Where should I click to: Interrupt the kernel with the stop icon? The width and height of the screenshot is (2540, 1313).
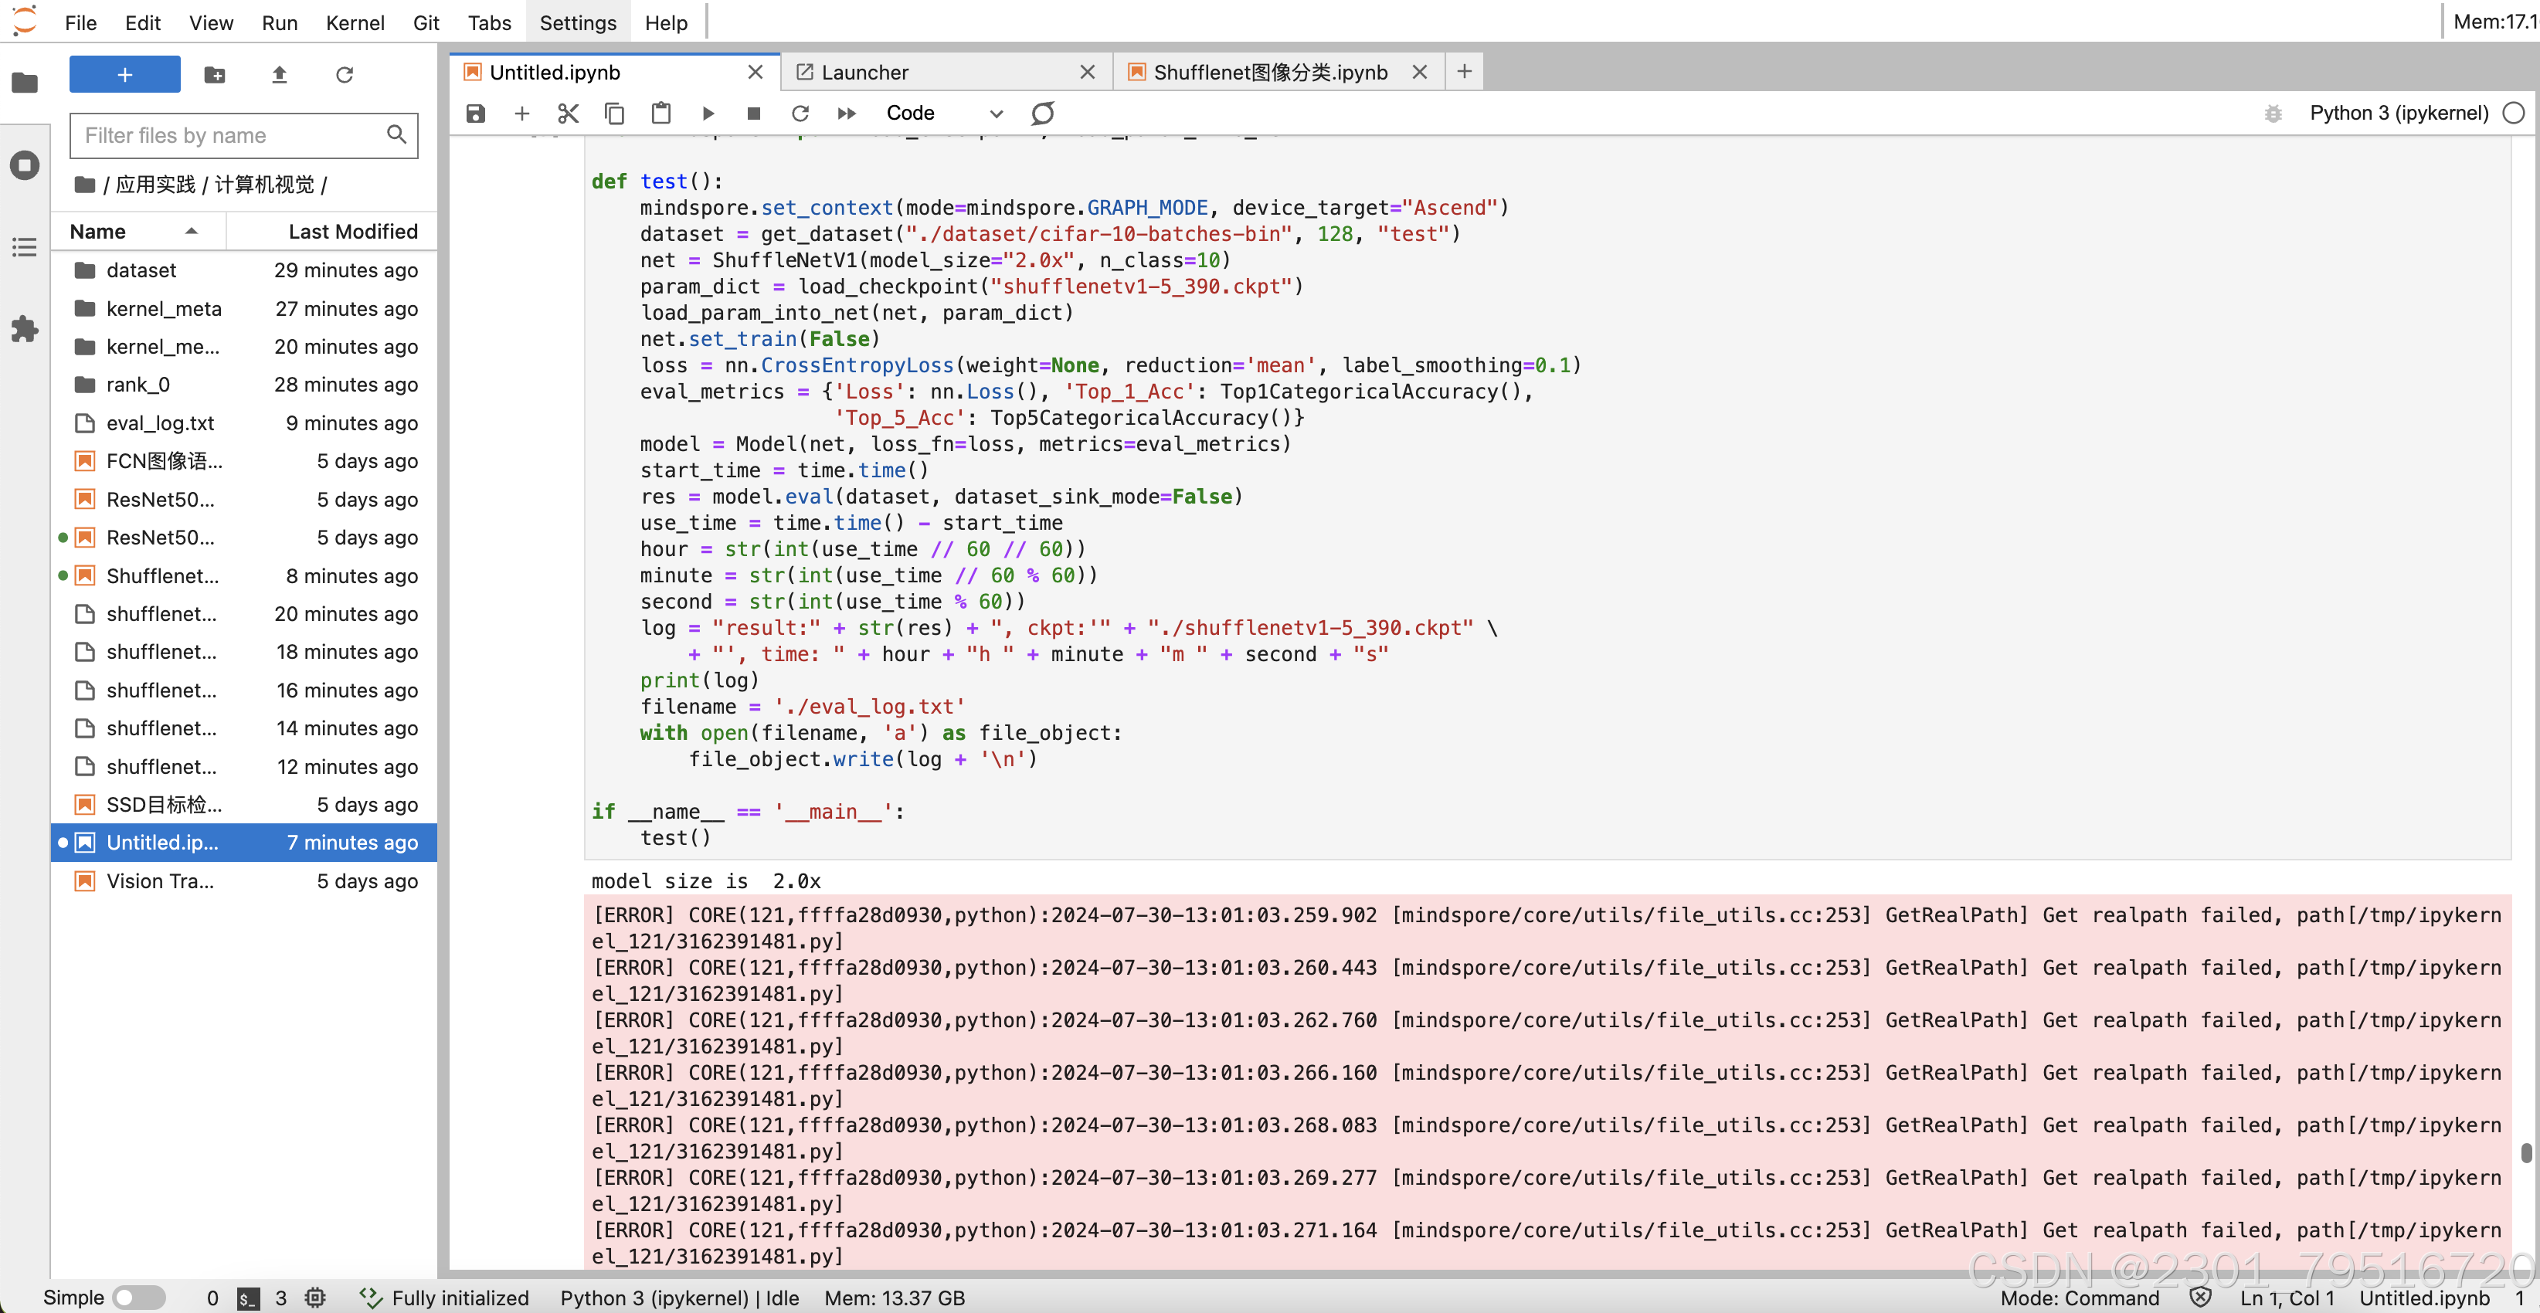(754, 114)
